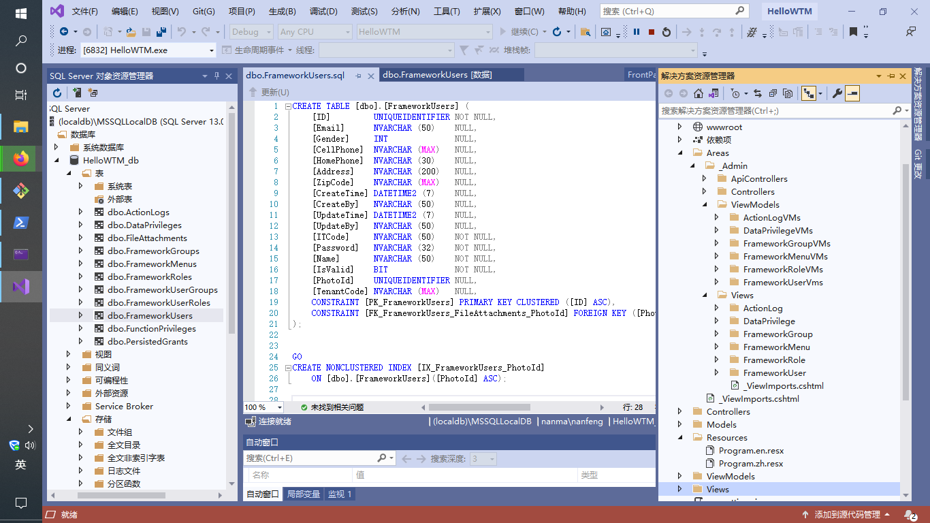930x523 pixels.
Task: Open Properties wrench in Solution Explorer
Action: pos(837,93)
